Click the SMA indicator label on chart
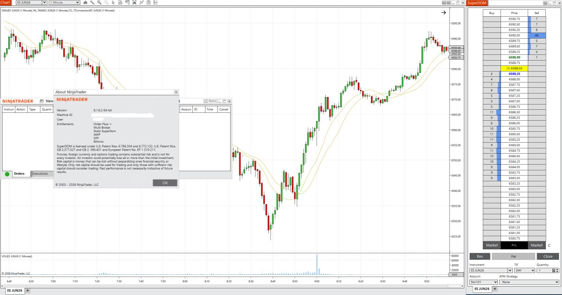Image resolution: width=562 pixels, height=295 pixels. [x=58, y=10]
